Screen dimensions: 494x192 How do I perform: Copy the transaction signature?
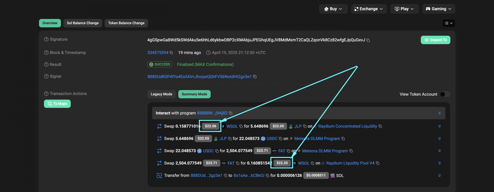(368, 40)
